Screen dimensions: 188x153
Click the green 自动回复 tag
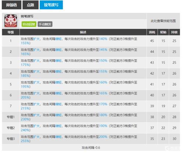[x=29, y=24]
